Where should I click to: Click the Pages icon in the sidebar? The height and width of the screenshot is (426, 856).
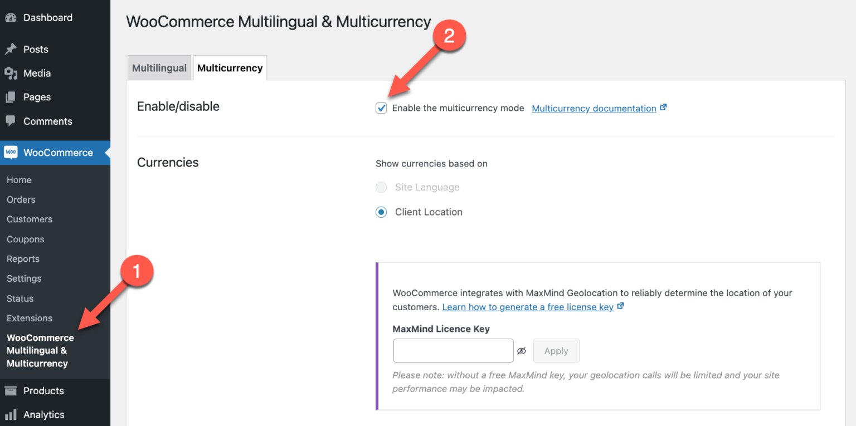pos(10,97)
